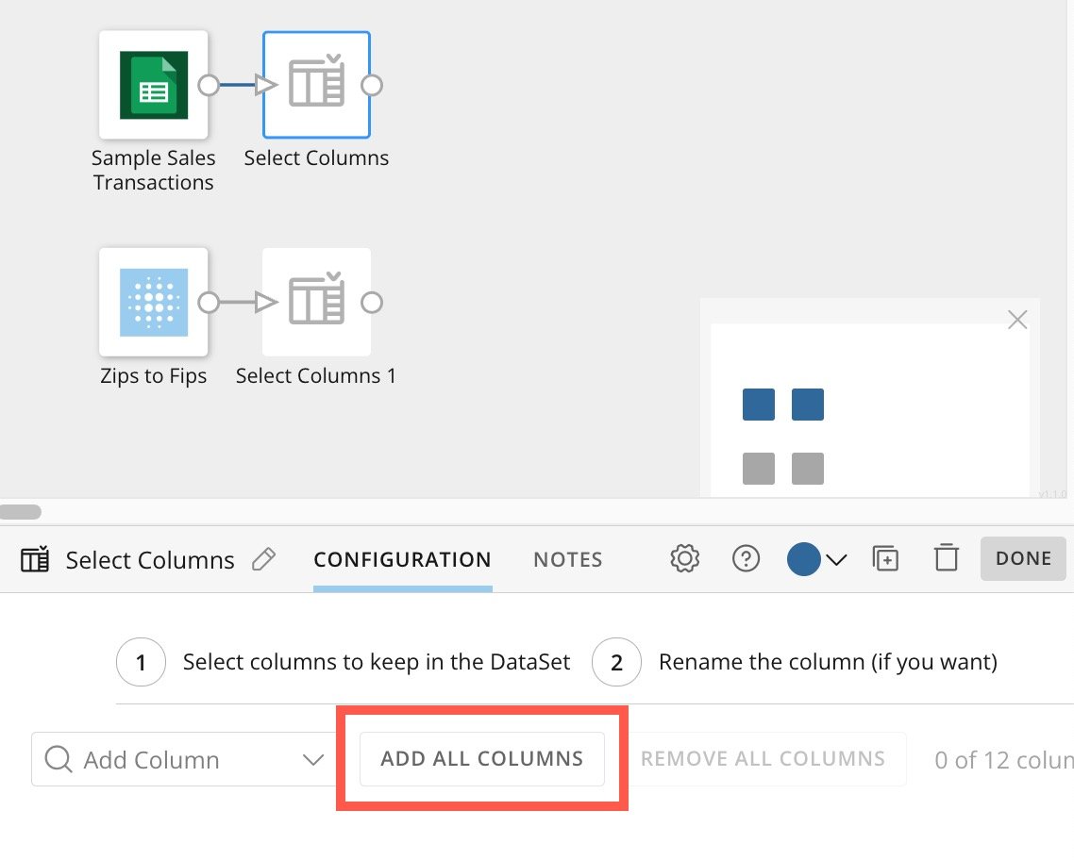
Task: Click "Select columns to keep in the DataSet"
Action: pos(376,662)
